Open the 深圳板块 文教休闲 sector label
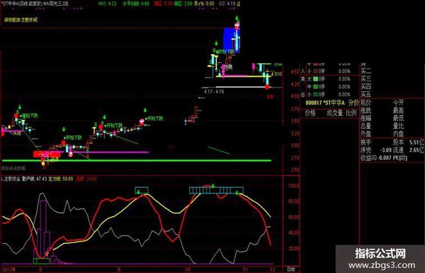The height and width of the screenshot is (273, 425). (x=21, y=20)
